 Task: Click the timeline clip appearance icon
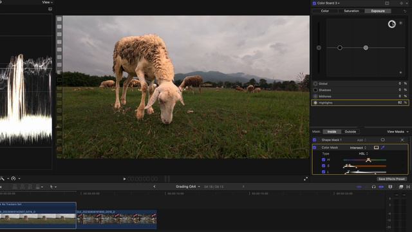click(390, 187)
